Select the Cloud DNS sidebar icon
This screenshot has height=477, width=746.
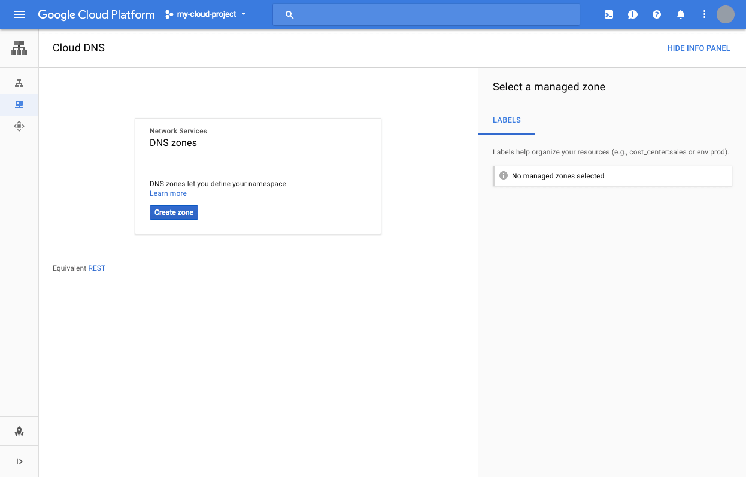point(19,105)
